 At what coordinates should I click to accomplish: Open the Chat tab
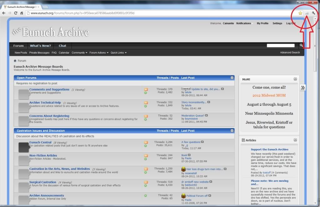pyautogui.click(x=63, y=46)
